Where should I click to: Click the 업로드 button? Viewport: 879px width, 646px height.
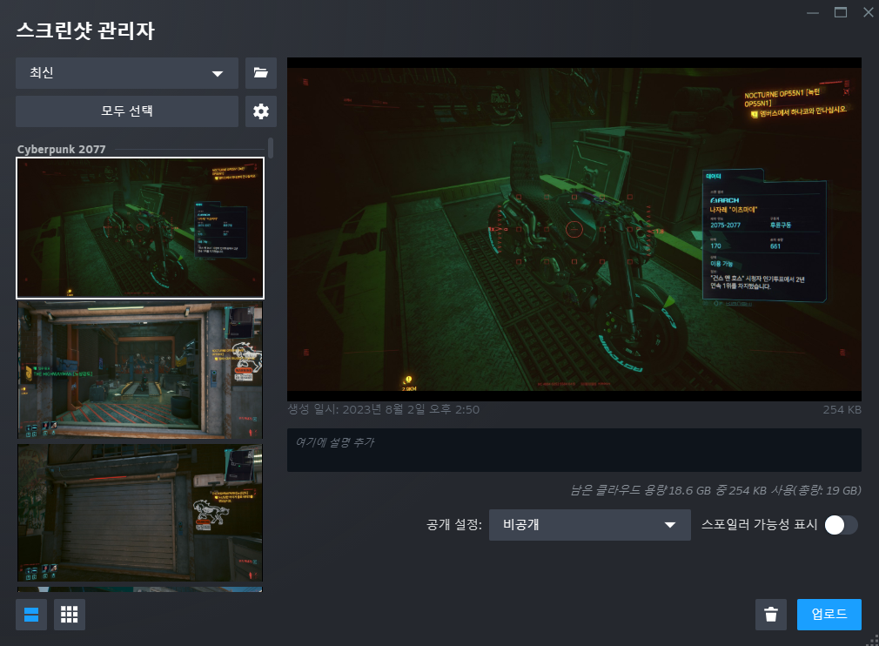coord(829,615)
